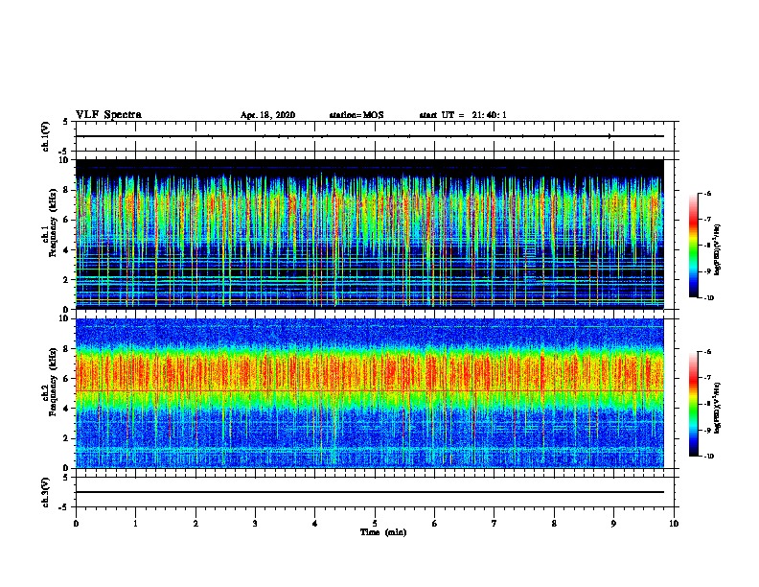
Task: Click time axis tick label '0'
Action: 76,524
